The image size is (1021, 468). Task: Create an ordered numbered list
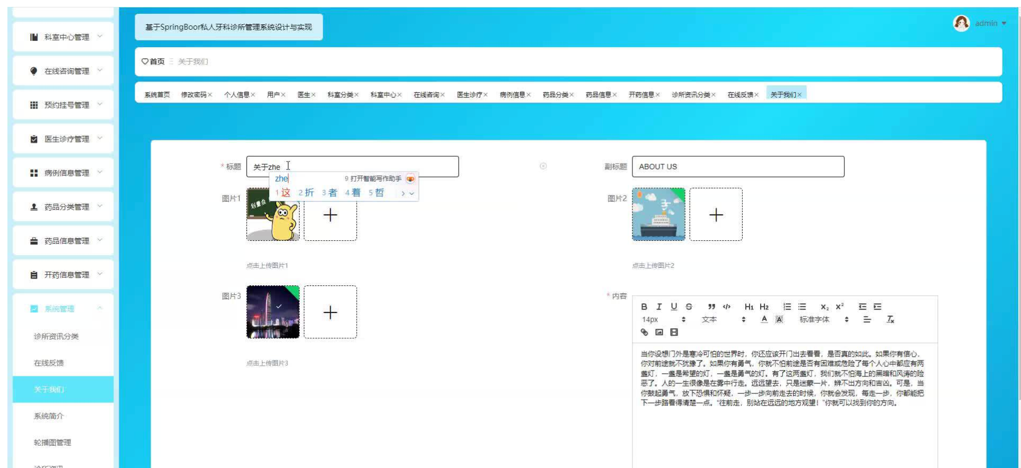pyautogui.click(x=787, y=307)
